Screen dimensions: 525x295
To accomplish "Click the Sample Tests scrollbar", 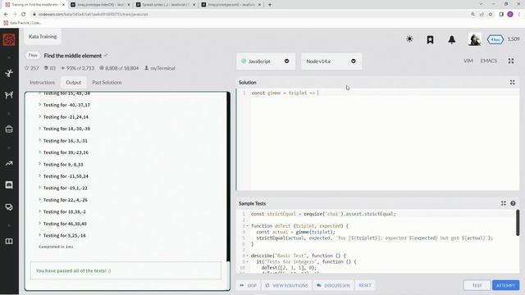I will [x=518, y=222].
